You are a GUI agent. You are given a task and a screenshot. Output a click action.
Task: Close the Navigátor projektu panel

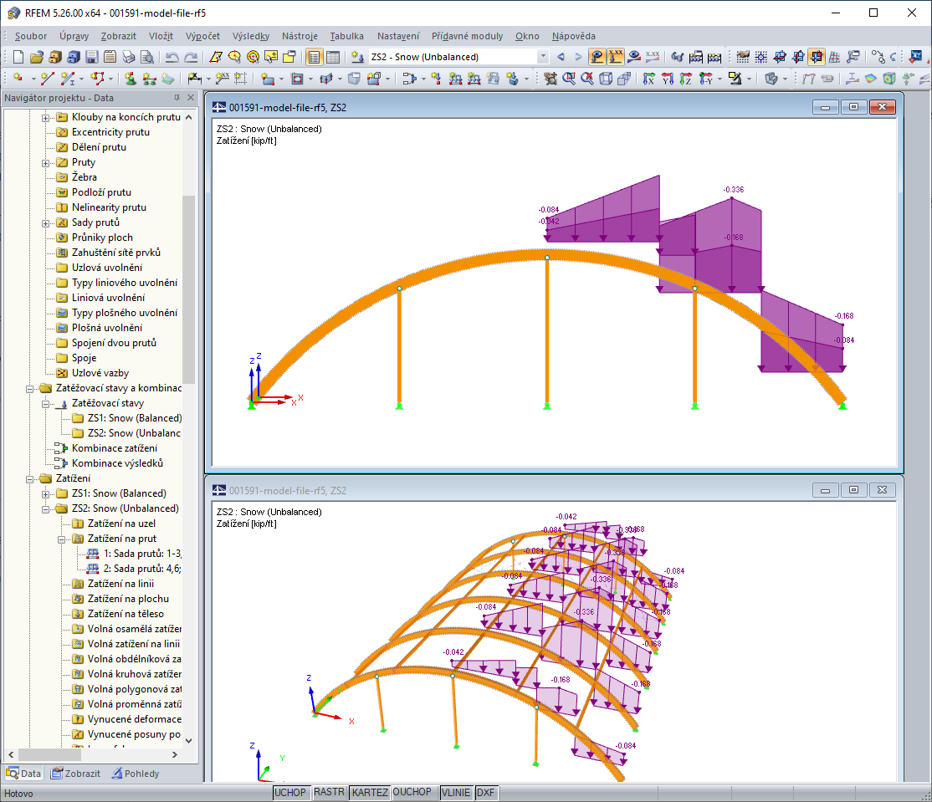(x=191, y=98)
